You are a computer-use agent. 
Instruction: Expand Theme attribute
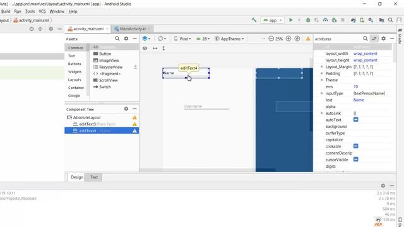pos(321,80)
